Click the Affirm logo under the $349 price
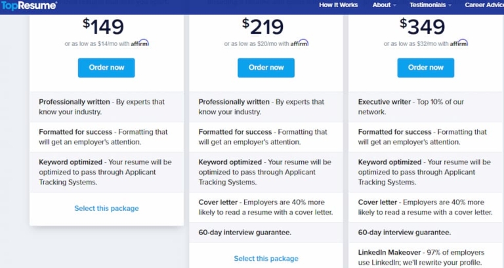 [x=459, y=43]
